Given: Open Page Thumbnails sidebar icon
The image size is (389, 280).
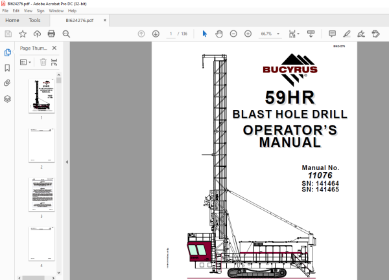Looking at the screenshot, I should (x=7, y=52).
